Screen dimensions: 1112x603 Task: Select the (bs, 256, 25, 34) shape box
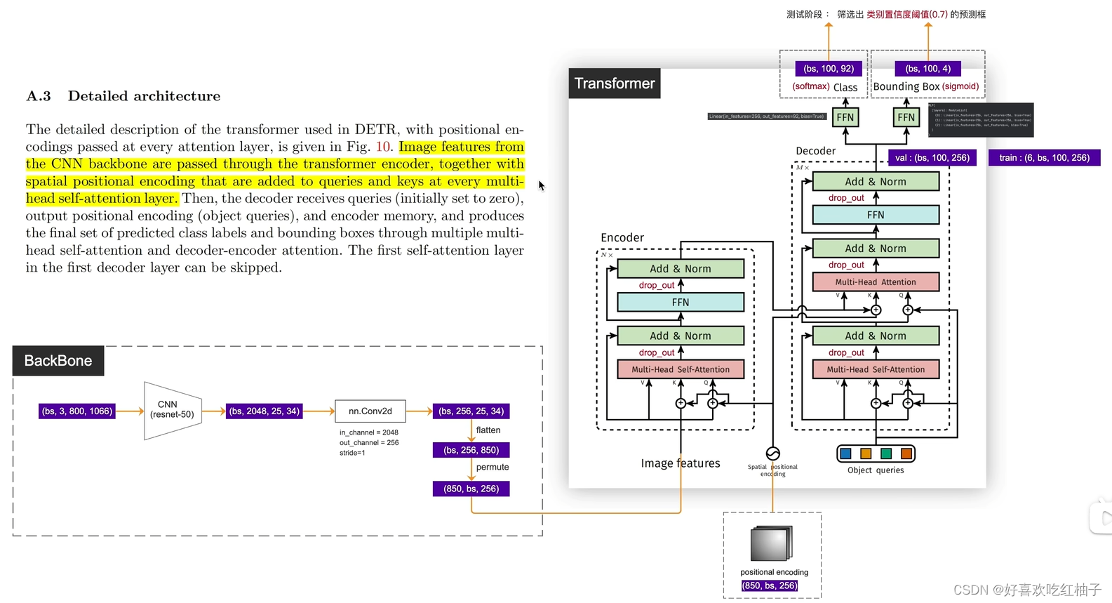[471, 411]
